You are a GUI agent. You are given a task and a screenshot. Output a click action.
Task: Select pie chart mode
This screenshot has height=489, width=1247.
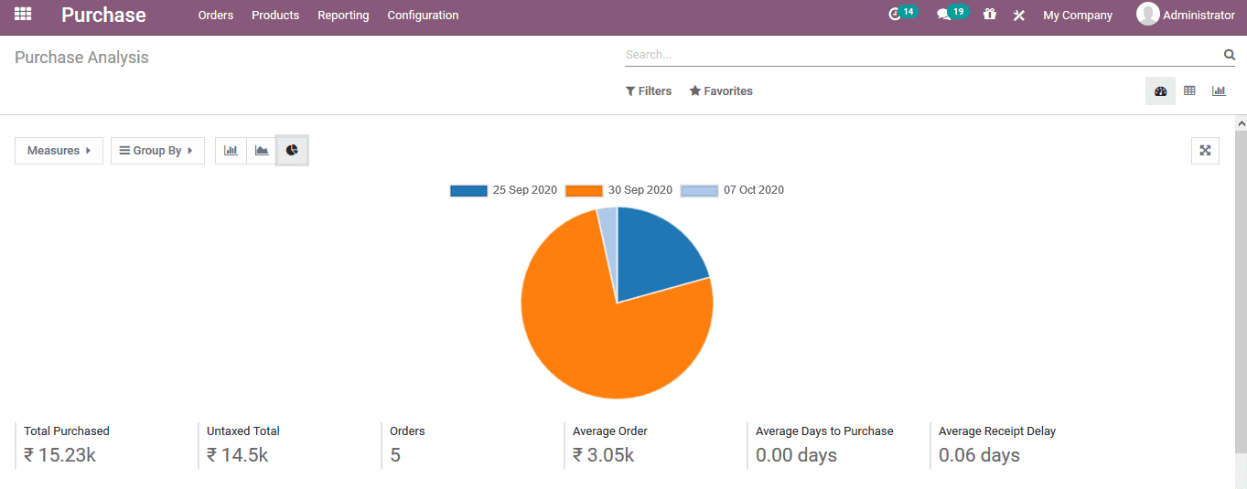(292, 151)
